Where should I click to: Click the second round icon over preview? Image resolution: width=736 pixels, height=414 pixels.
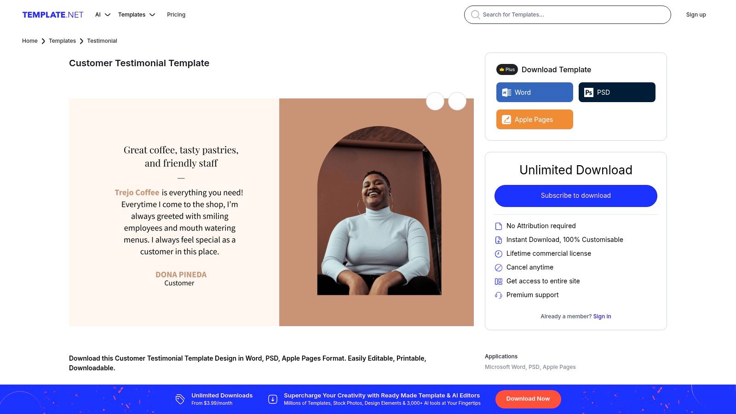pos(457,101)
